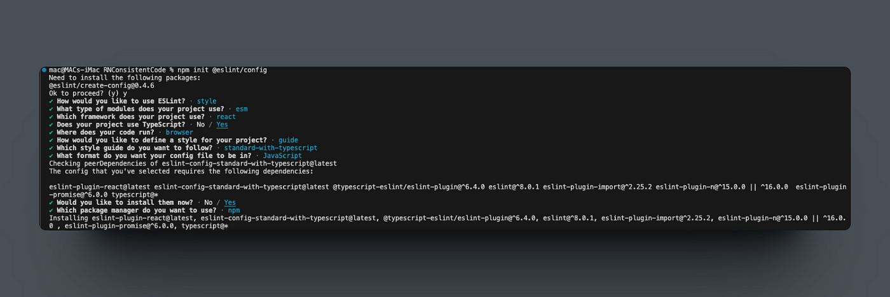Click the 'style' answer for ESLint usage
The height and width of the screenshot is (297, 890).
(207, 101)
